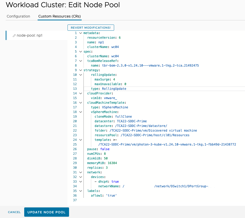Click the pause: false value in the editor
This screenshot has height=218, width=245.
pos(105,149)
